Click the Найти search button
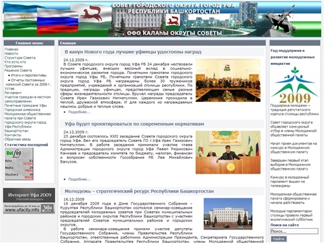This screenshot has width=324, height=243. click(x=279, y=239)
